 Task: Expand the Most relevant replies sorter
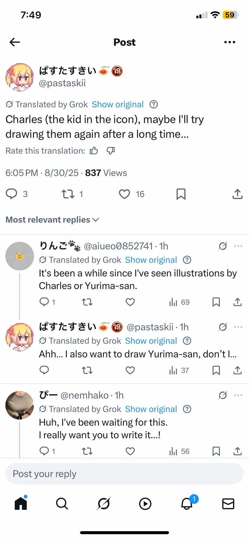(52, 220)
